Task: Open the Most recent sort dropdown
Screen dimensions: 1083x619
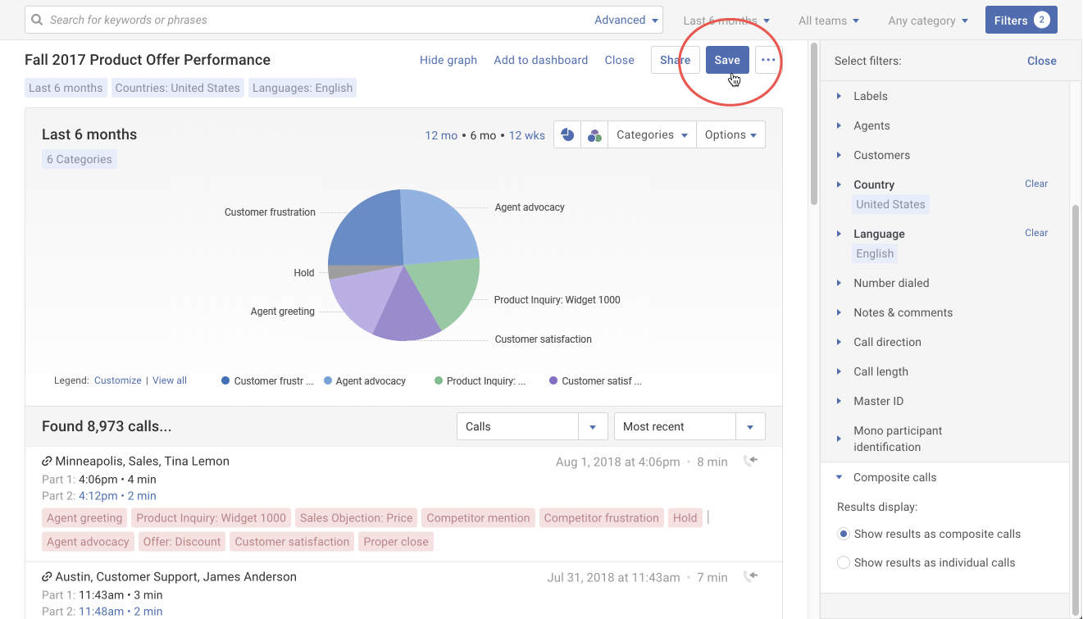Action: (x=689, y=426)
